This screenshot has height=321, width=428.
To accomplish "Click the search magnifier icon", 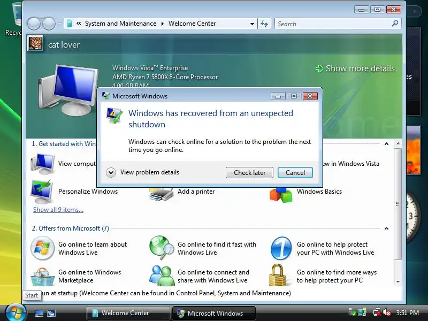I will coord(395,24).
